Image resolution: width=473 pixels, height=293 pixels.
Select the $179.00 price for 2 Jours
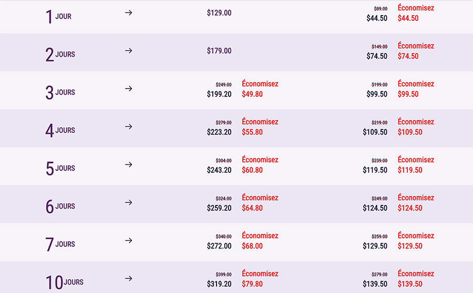point(219,51)
